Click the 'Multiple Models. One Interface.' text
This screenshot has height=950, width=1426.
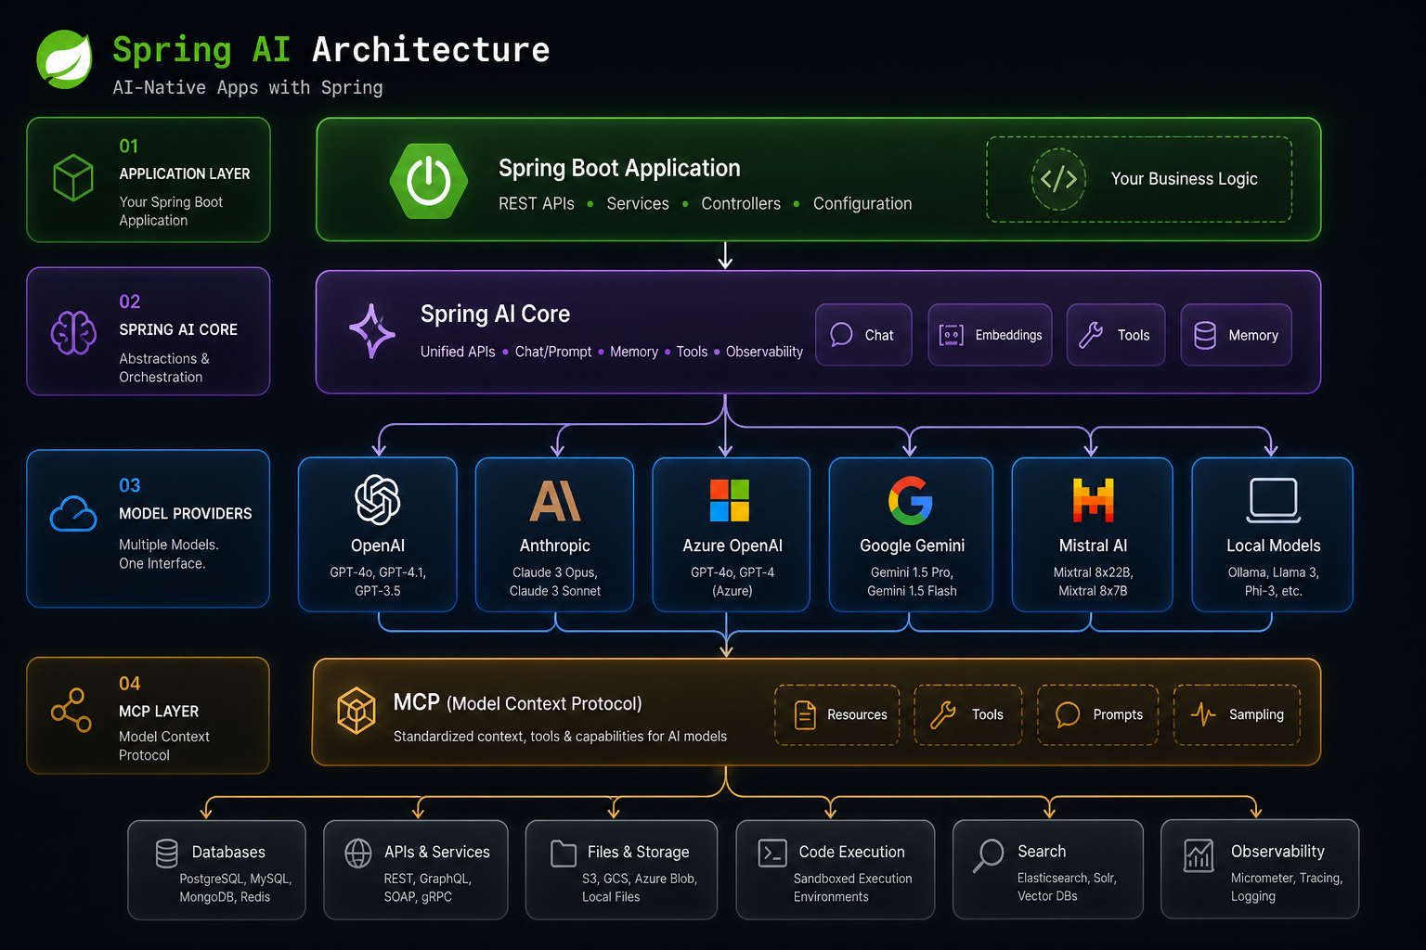point(169,554)
